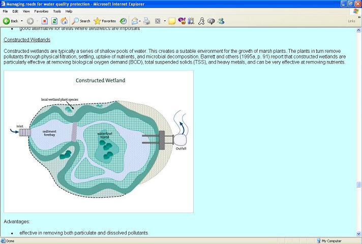Open the Yahoo Messenger icon
Screen dimensions: 362x244
click(x=182, y=21)
